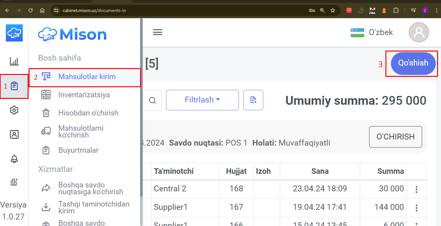Viewport: 441px width, 226px height.
Task: Click the Mison logo link in the sidebar
Action: [72, 34]
